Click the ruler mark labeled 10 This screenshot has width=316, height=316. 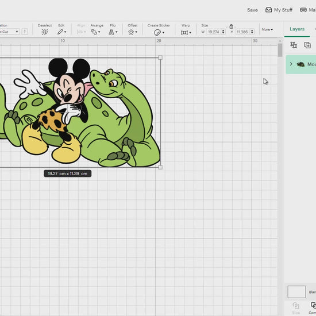click(63, 41)
